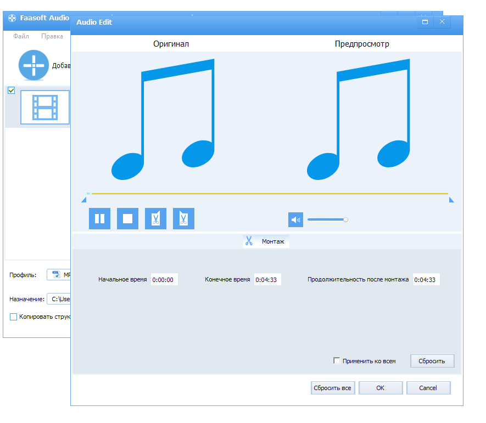Mute audio with the speaker icon

point(295,220)
